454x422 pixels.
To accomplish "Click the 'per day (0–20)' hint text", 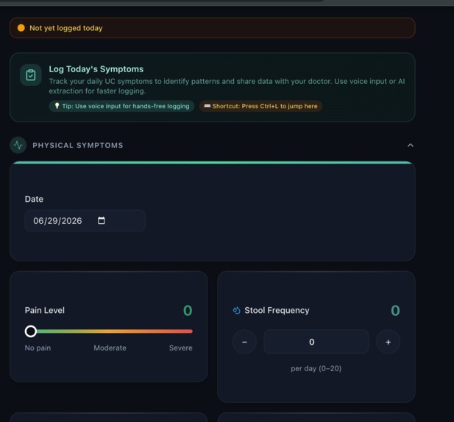I will 316,368.
